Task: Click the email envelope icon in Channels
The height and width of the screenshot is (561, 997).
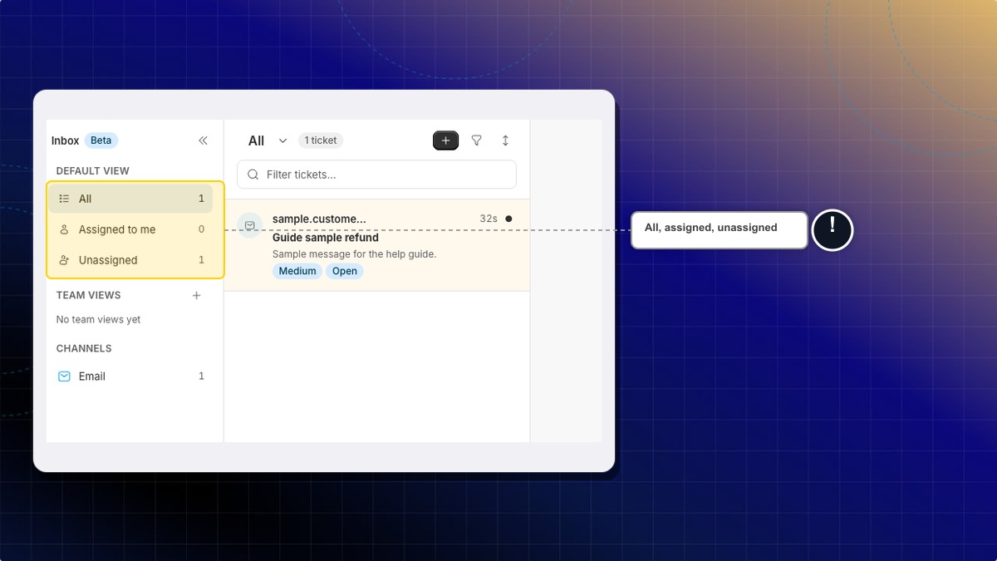Action: pos(64,376)
